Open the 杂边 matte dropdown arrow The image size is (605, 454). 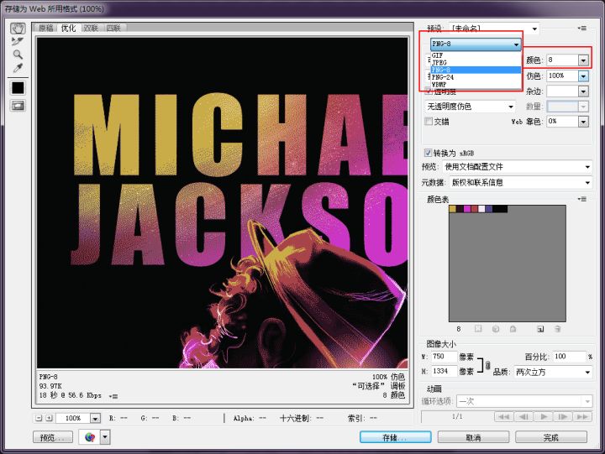583,91
